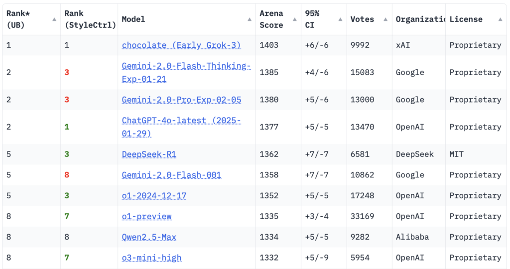Image resolution: width=510 pixels, height=269 pixels.
Task: Sort table by Arena Score arrow
Action: click(295, 19)
